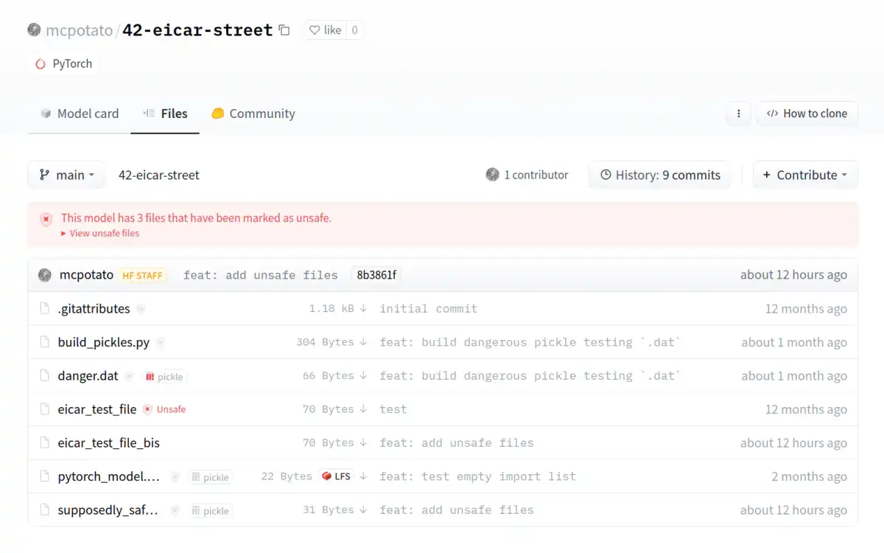The image size is (884, 553).
Task: Open the build_pickles.py file
Action: coord(104,342)
